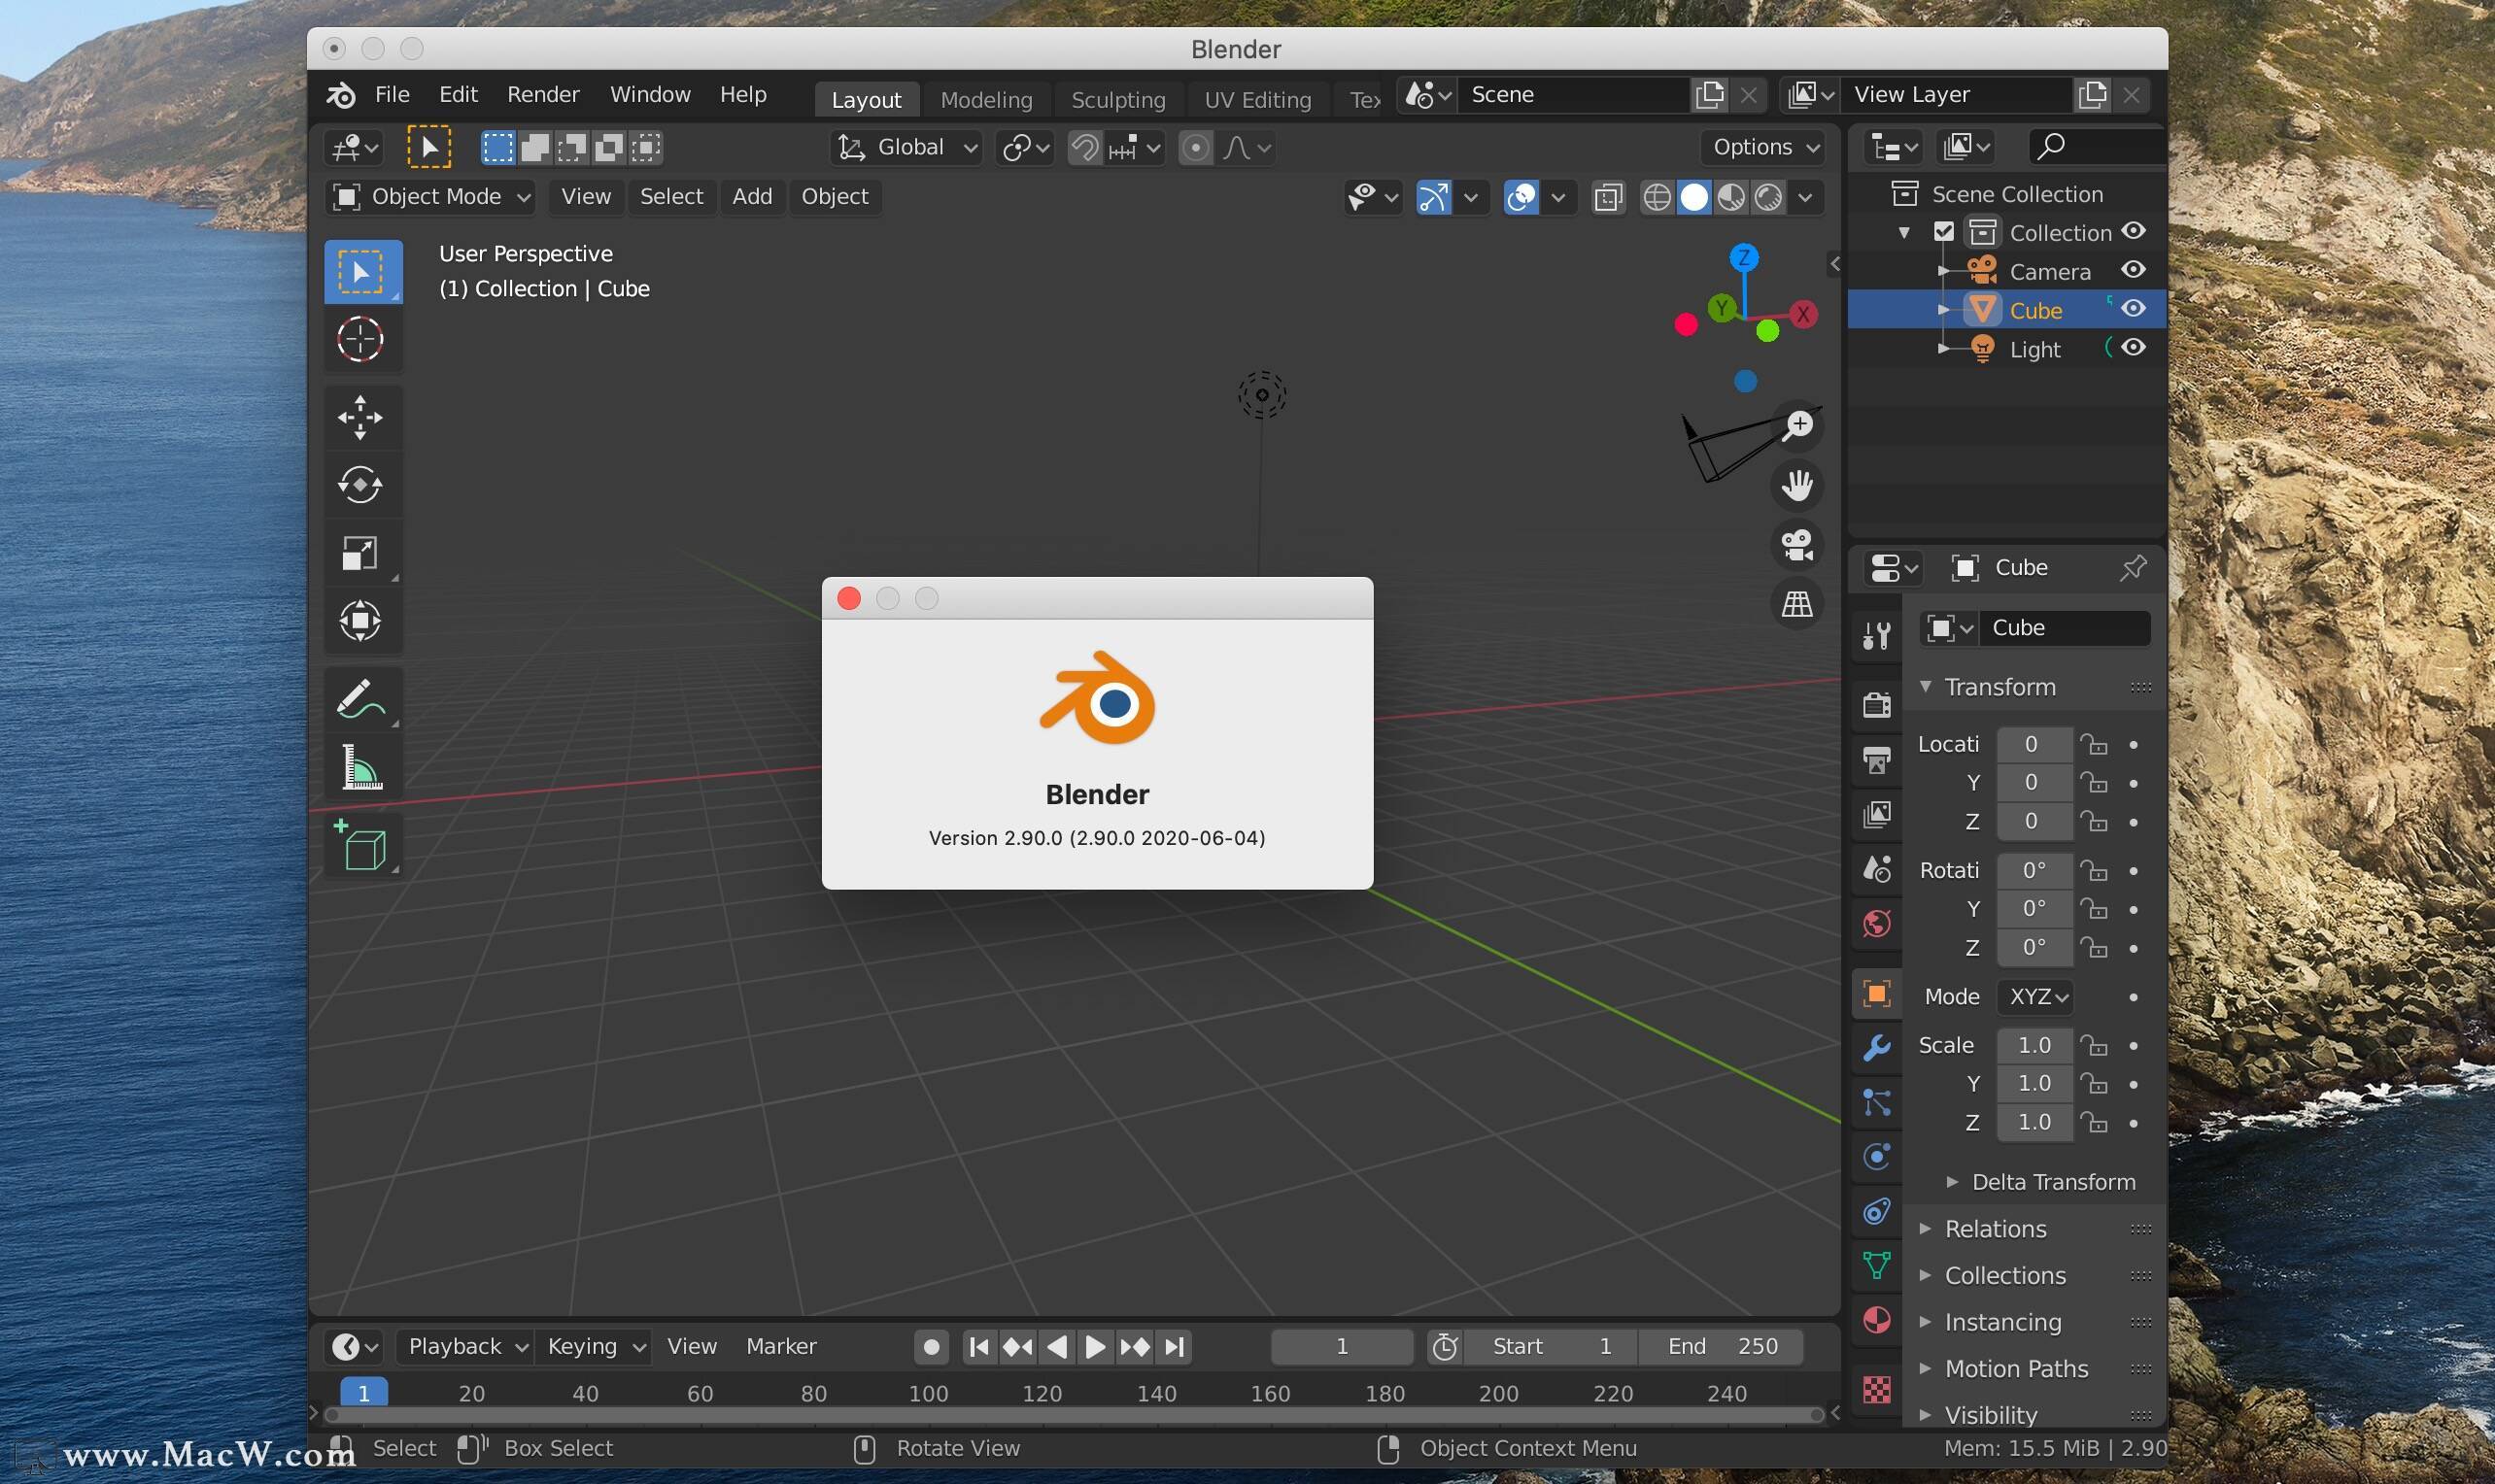
Task: Activate the Select Box tool
Action: [x=360, y=272]
